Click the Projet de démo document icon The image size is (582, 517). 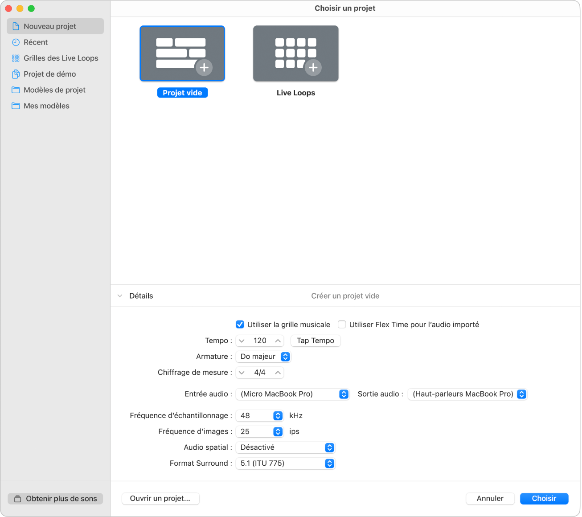pos(16,74)
